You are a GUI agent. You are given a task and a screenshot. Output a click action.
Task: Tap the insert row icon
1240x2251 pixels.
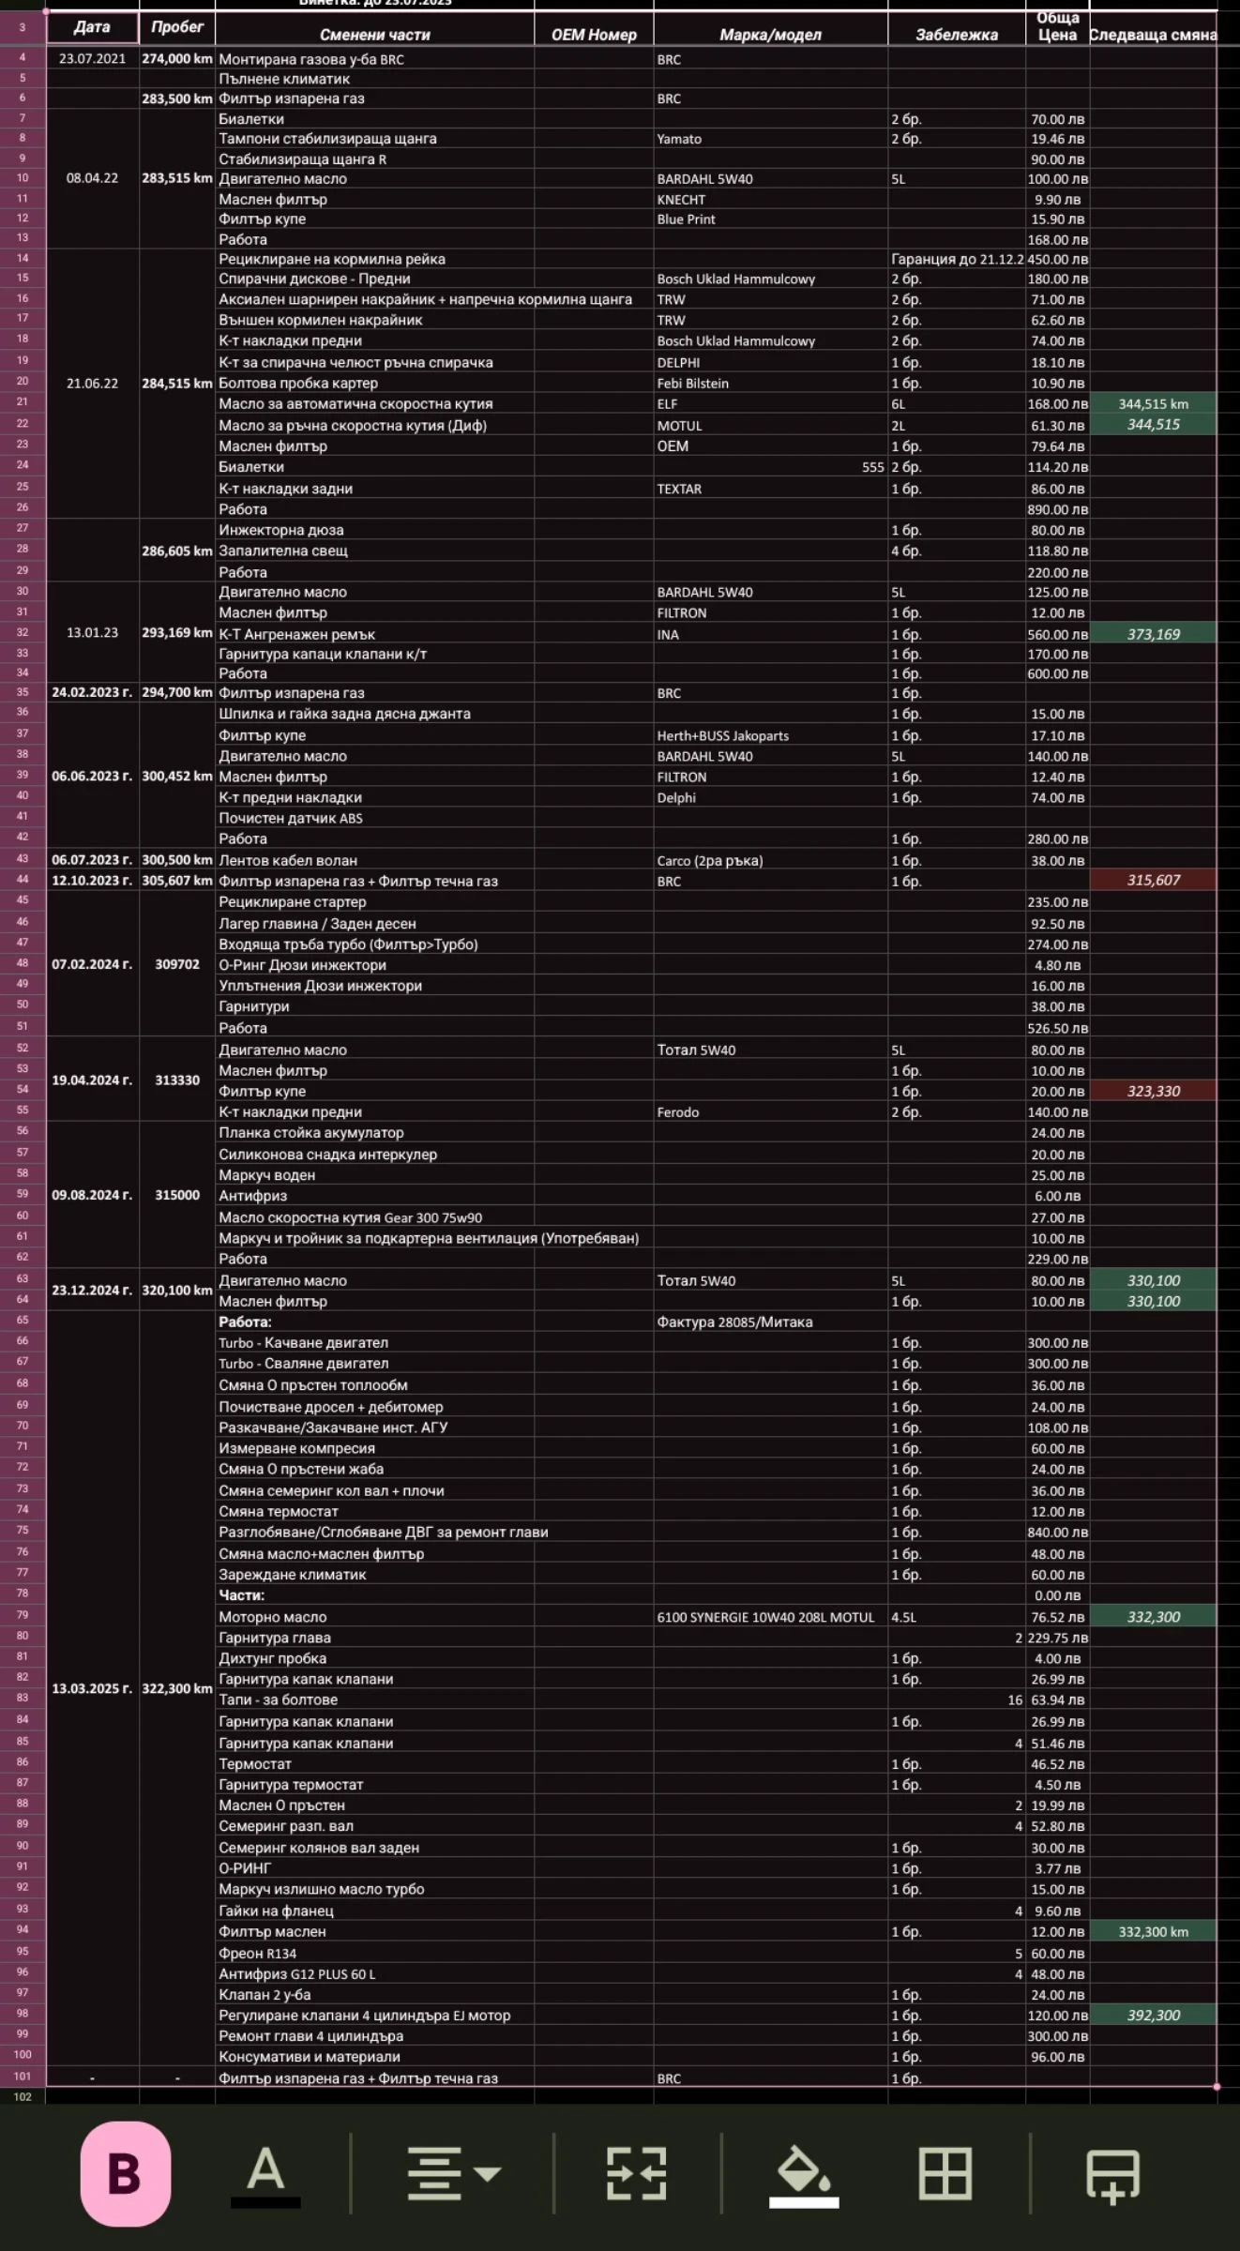pos(1112,2175)
